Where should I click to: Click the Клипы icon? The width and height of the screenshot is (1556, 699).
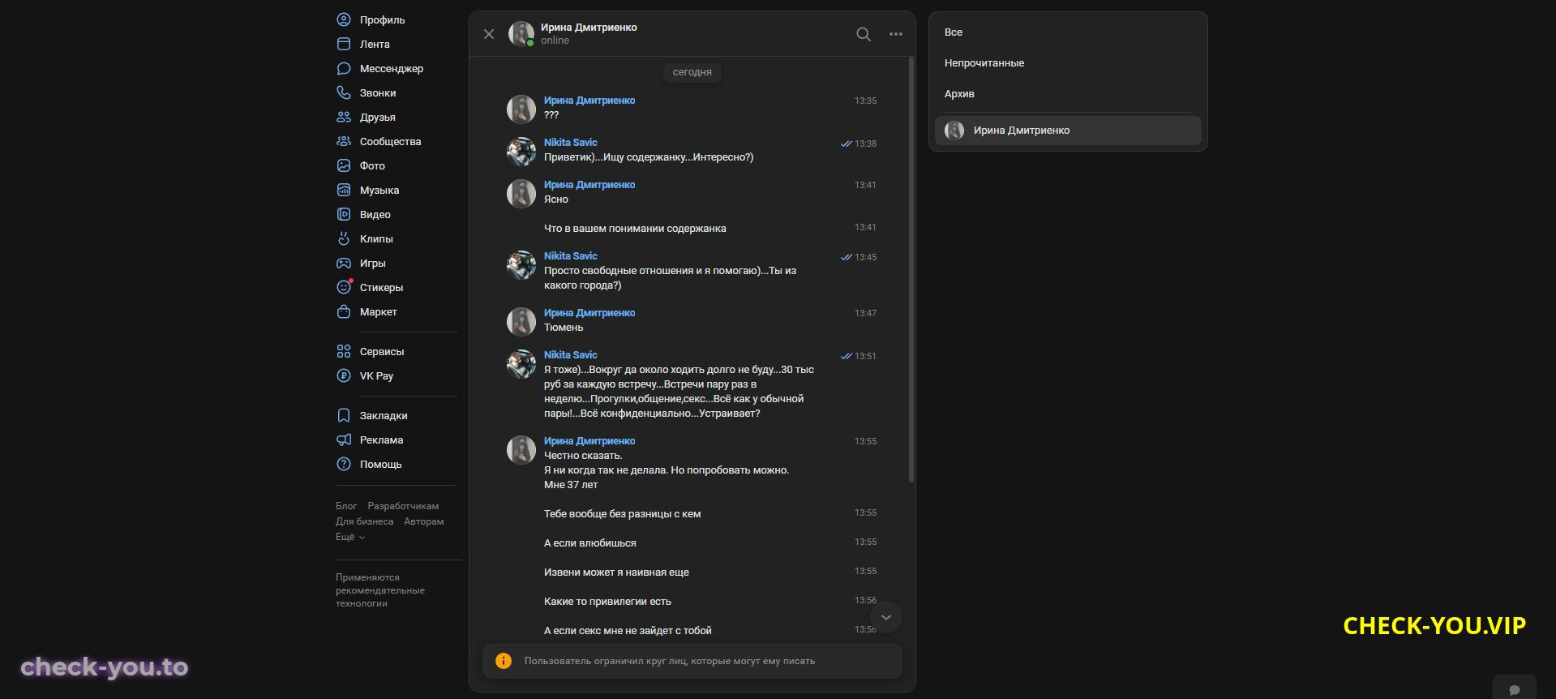click(344, 238)
